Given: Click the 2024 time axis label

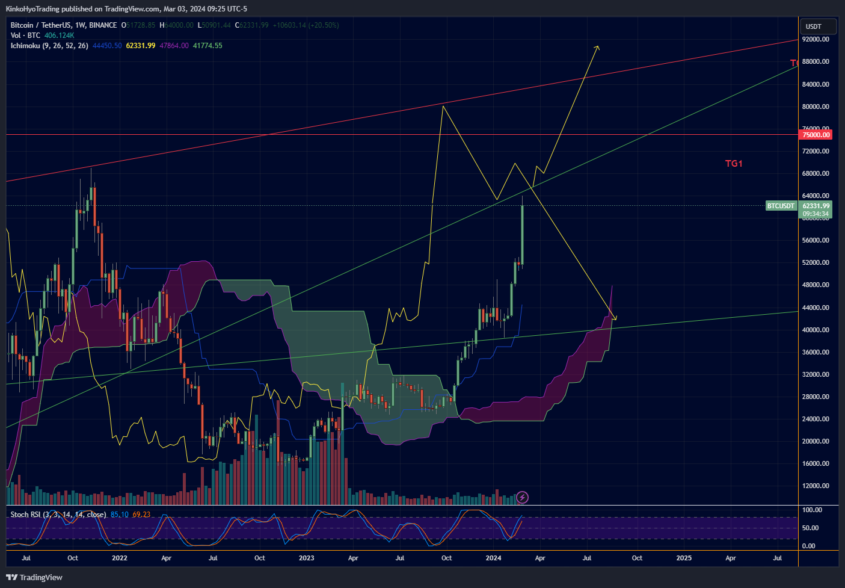Looking at the screenshot, I should (494, 558).
